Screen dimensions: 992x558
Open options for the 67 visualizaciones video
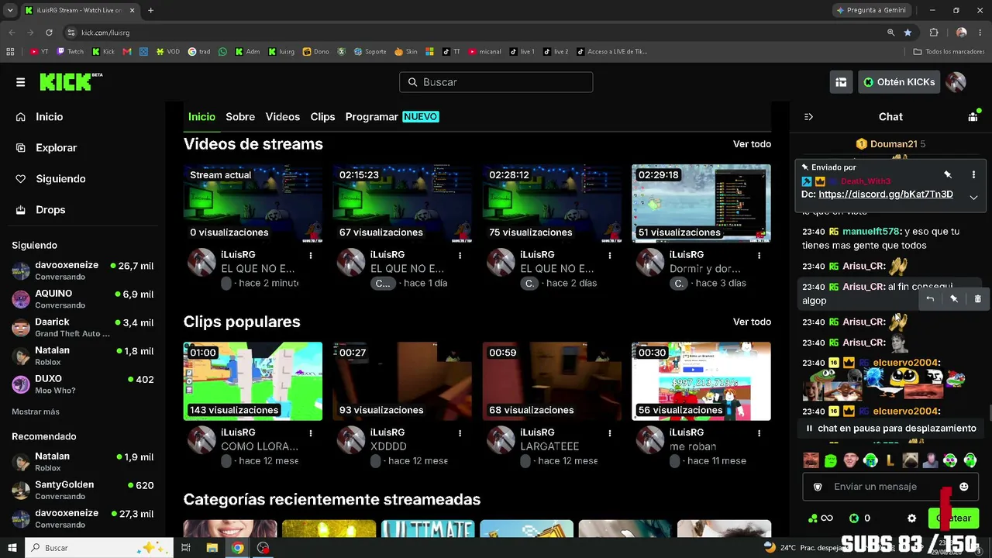[460, 255]
